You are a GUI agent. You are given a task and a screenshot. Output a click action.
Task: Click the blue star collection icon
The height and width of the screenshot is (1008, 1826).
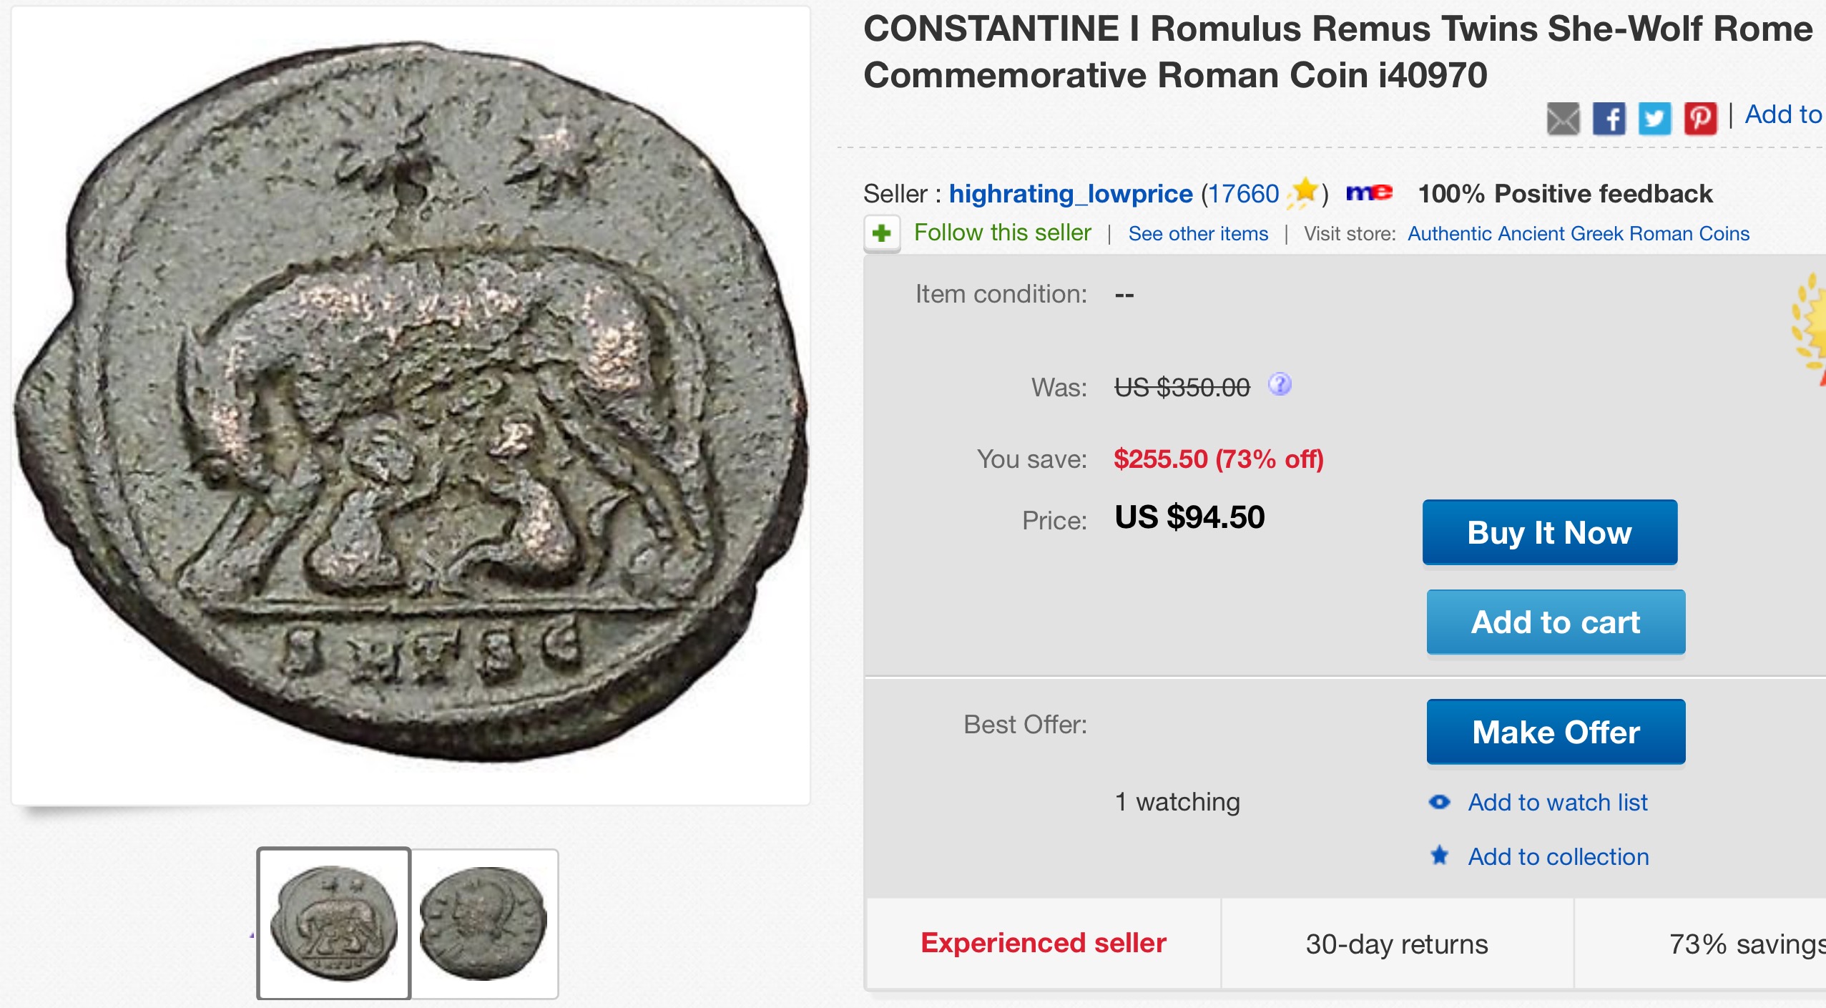(x=1439, y=856)
